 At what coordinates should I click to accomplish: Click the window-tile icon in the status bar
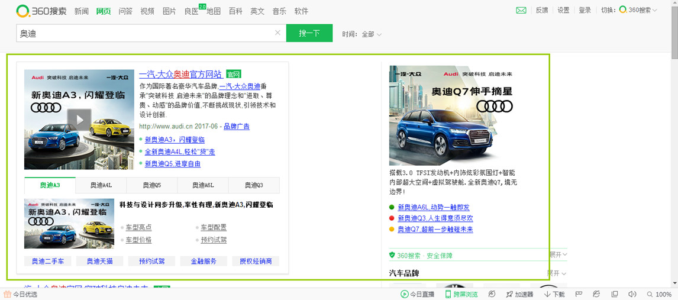[x=615, y=295]
